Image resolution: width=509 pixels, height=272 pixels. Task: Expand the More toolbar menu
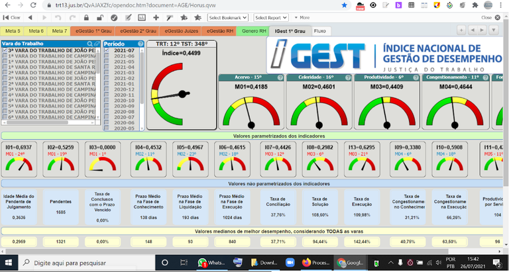click(x=302, y=17)
